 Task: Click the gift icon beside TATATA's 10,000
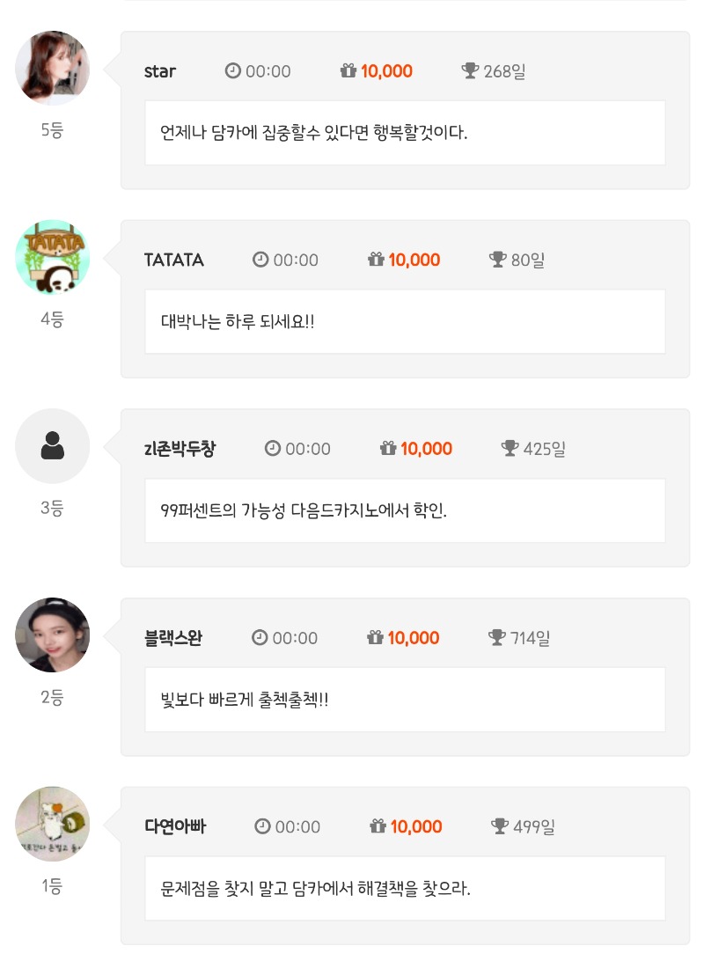(x=376, y=260)
